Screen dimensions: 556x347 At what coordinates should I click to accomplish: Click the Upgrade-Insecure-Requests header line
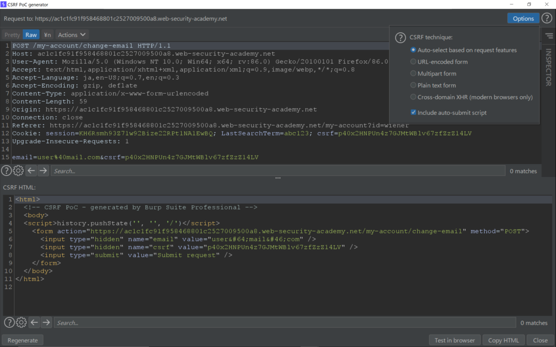[70, 141]
